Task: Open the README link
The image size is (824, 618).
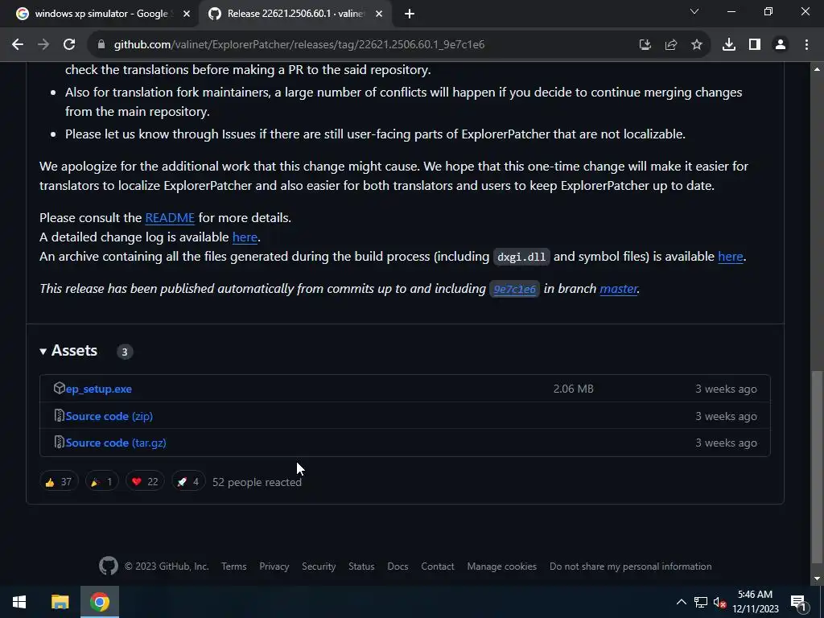Action: [x=170, y=217]
